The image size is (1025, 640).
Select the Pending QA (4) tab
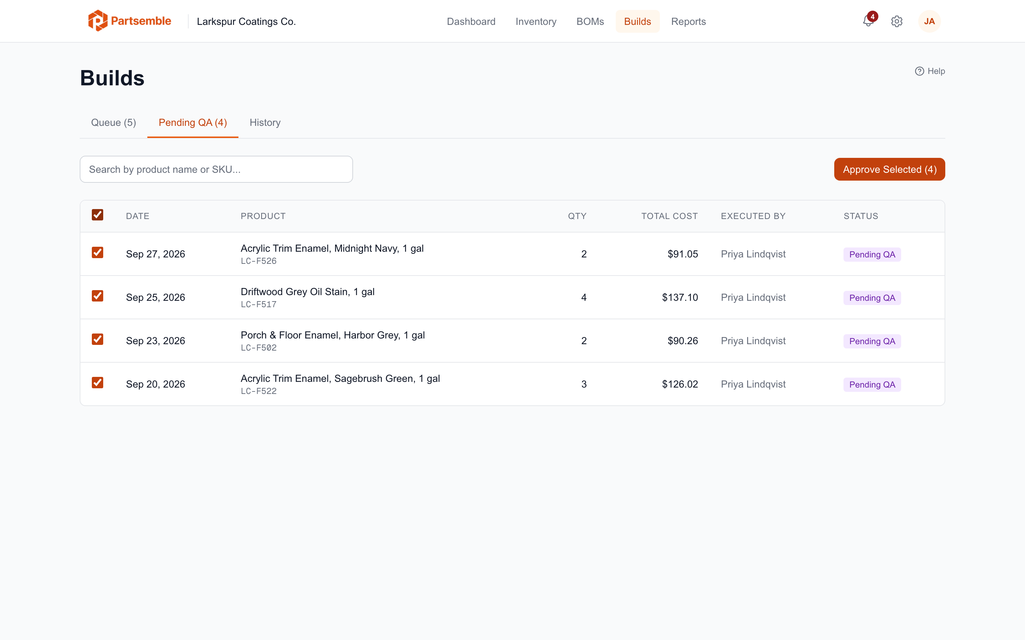(x=193, y=123)
